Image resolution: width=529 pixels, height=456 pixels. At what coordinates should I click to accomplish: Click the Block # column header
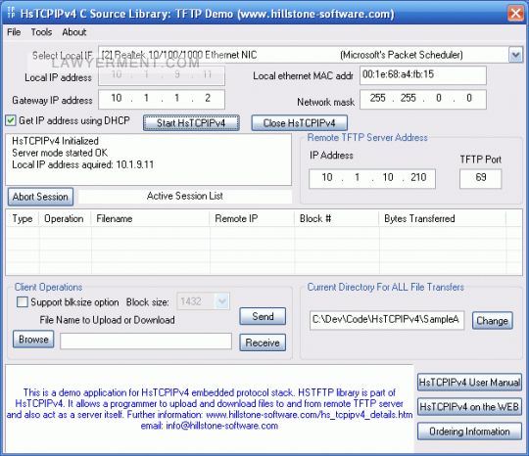[337, 218]
